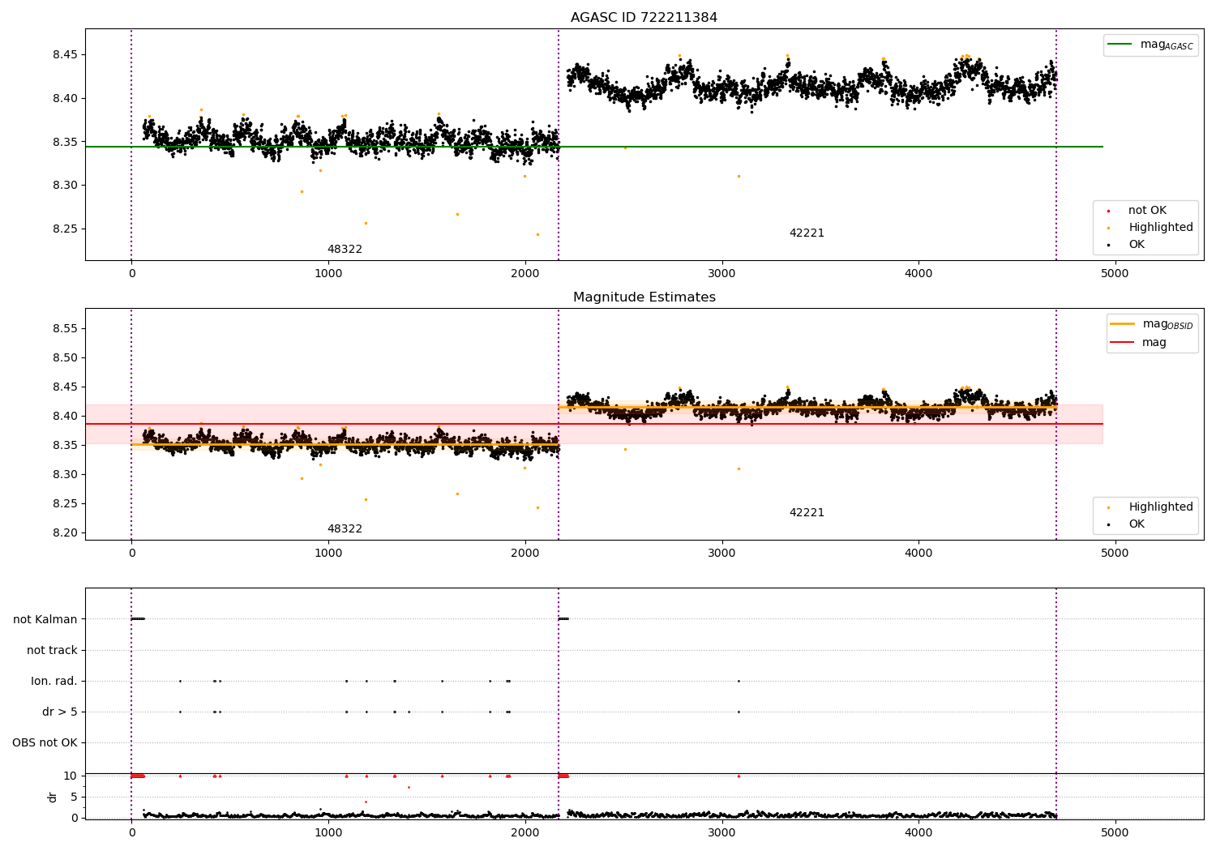Screen dimensions: 1216x851
Task: Click the dr axis label in bottom plot
Action: pos(53,797)
